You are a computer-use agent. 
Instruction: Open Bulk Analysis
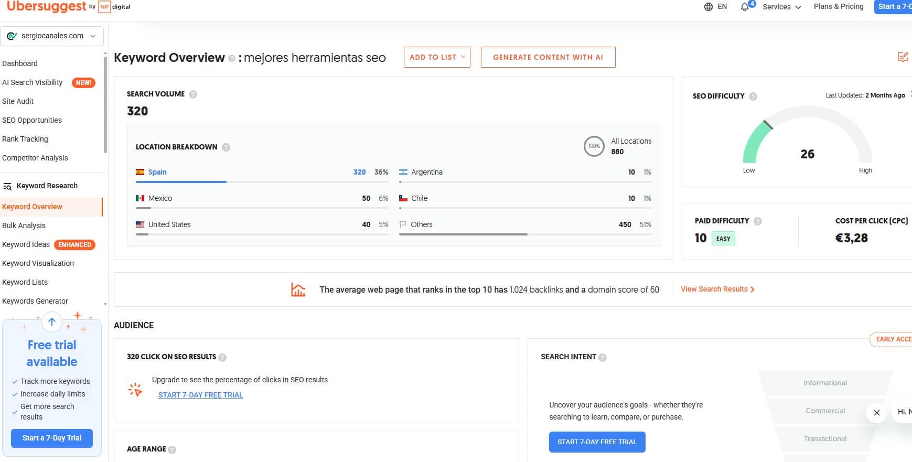pyautogui.click(x=24, y=225)
